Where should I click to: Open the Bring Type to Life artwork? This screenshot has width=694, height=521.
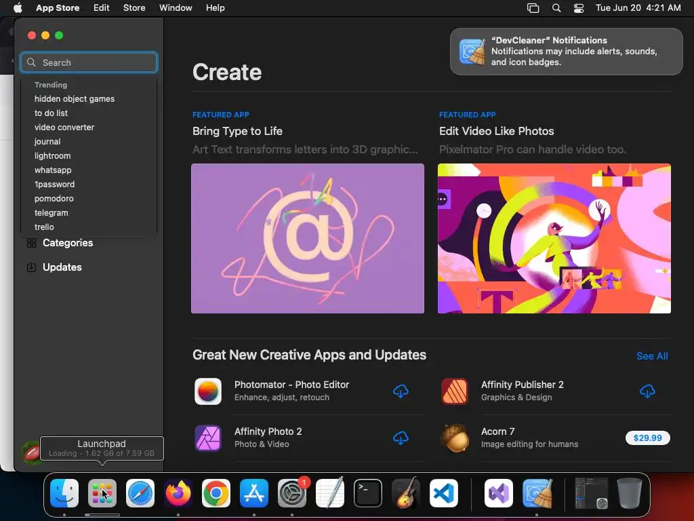pos(308,238)
